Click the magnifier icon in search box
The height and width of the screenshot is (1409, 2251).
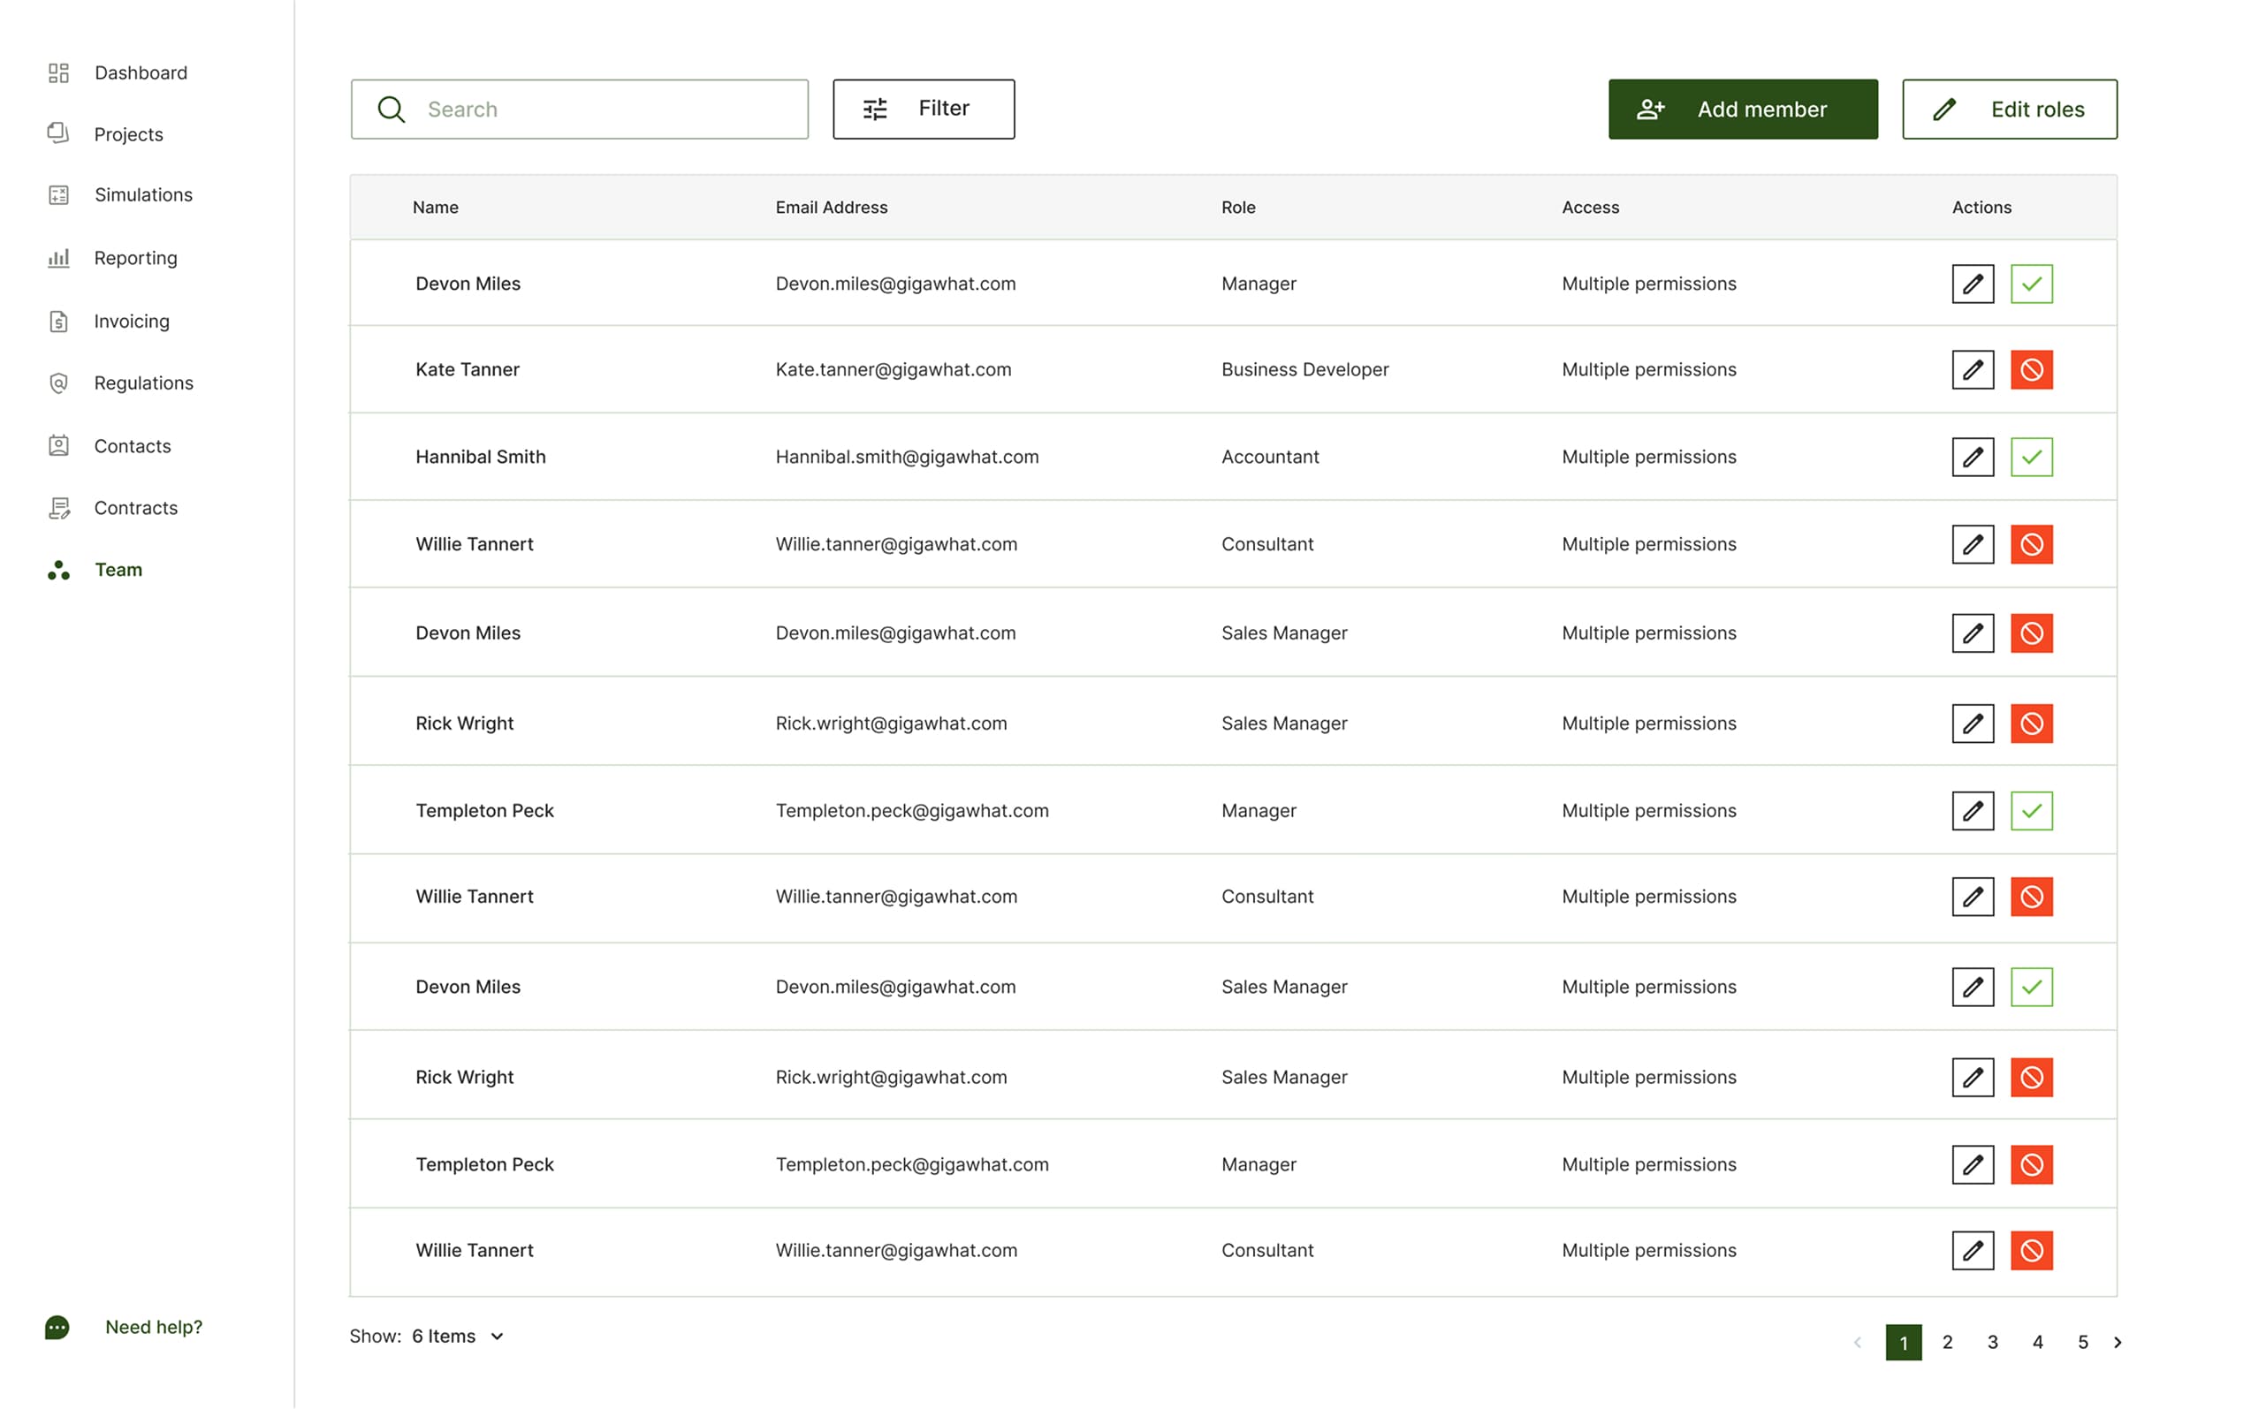click(392, 109)
